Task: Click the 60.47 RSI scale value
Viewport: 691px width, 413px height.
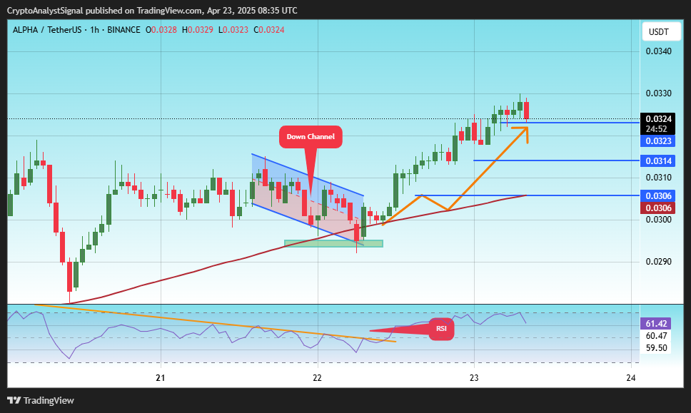Action: point(656,336)
